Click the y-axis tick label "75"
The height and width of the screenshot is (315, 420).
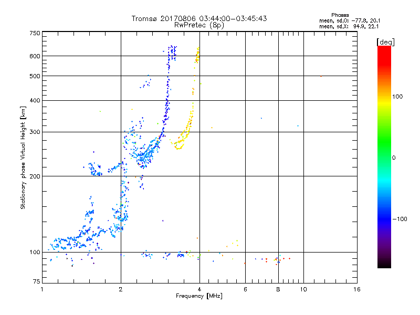36,281
